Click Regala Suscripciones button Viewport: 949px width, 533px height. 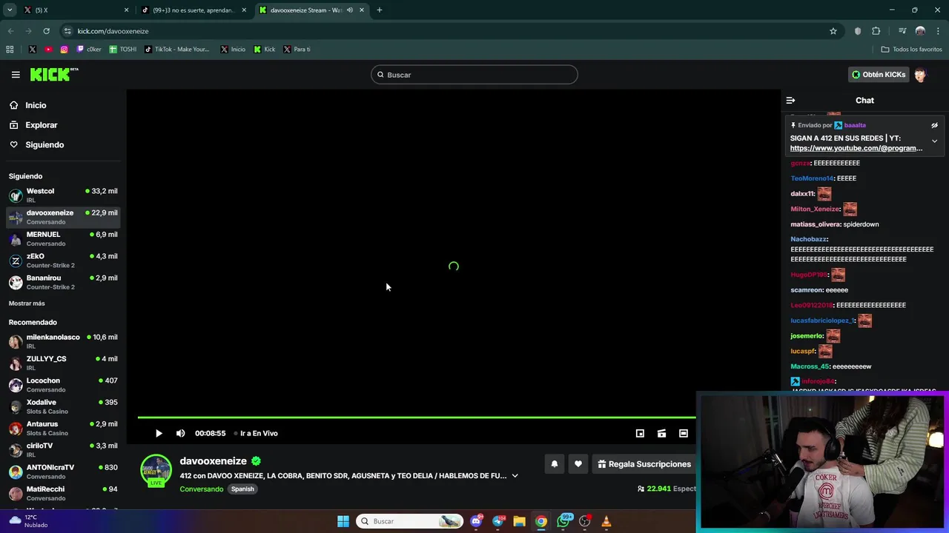tap(644, 464)
